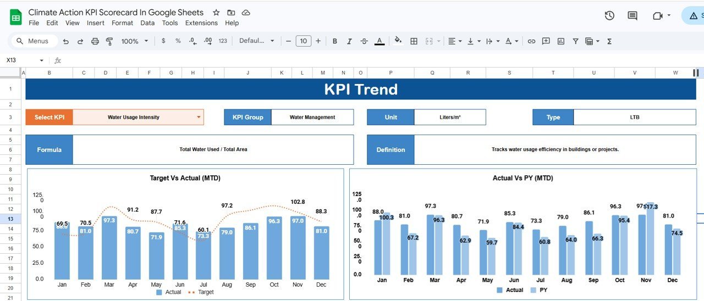
Task: Click the functions sigma icon
Action: [x=609, y=41]
